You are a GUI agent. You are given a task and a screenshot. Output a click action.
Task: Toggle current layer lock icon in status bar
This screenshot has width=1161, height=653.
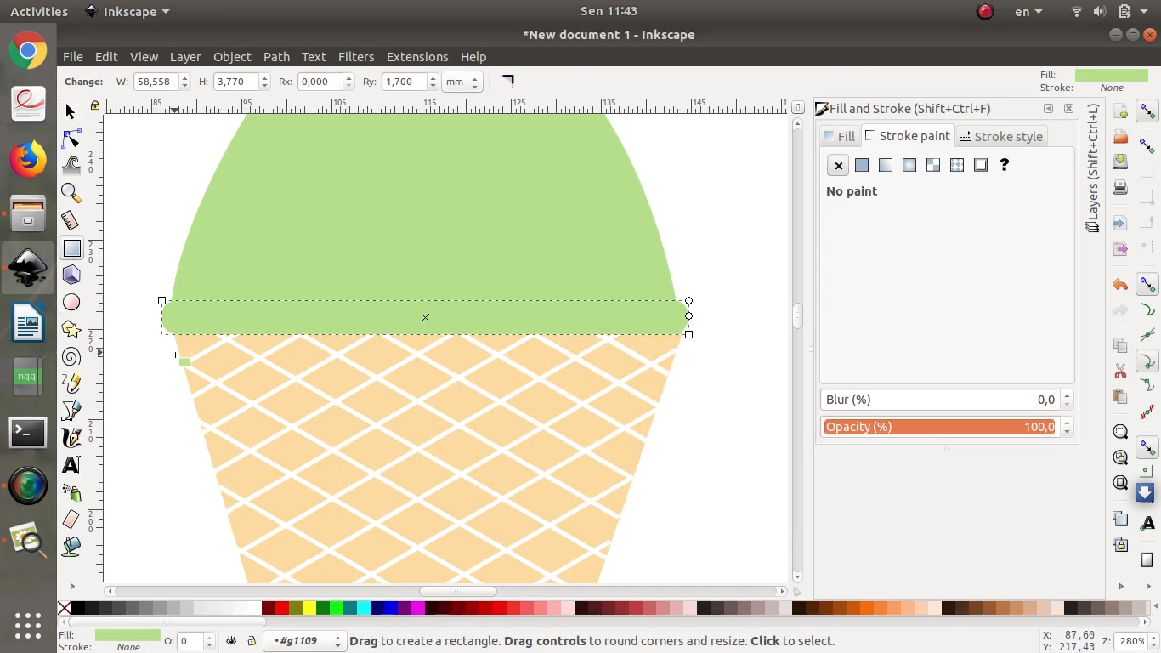[x=252, y=641]
